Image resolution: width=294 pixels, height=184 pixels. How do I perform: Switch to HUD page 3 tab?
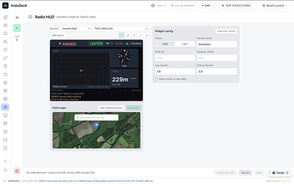pyautogui.click(x=134, y=35)
